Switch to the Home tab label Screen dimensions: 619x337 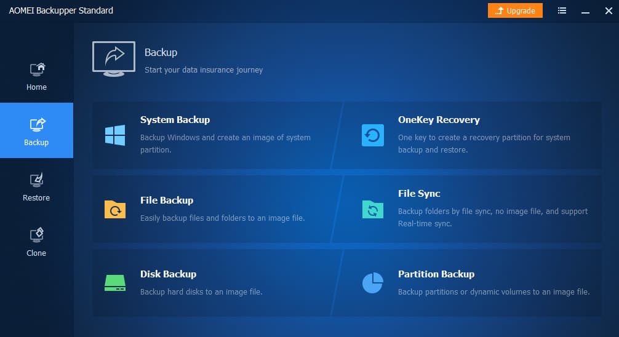point(36,87)
